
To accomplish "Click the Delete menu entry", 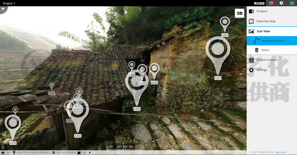I will point(272,50).
